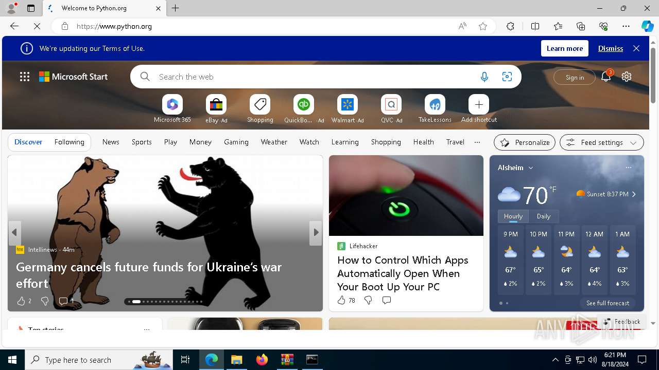Open Windows Start menu
The image size is (659, 370).
click(12, 360)
